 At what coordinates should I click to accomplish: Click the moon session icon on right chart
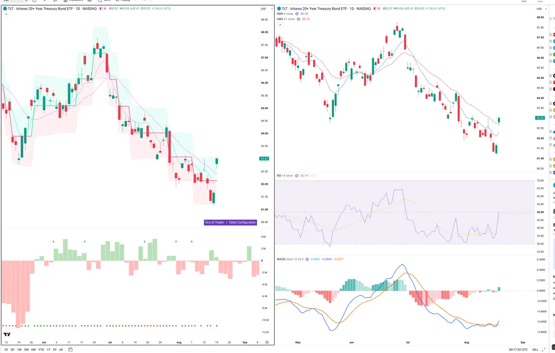[374, 9]
